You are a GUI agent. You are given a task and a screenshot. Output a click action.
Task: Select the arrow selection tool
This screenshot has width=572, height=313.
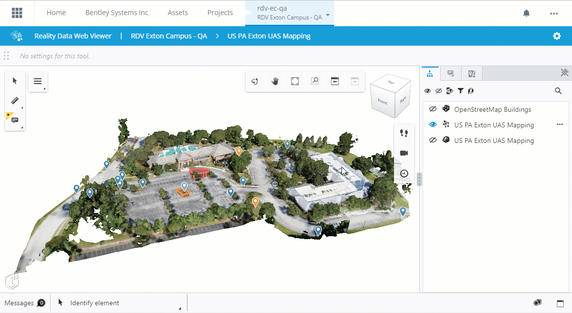(15, 81)
